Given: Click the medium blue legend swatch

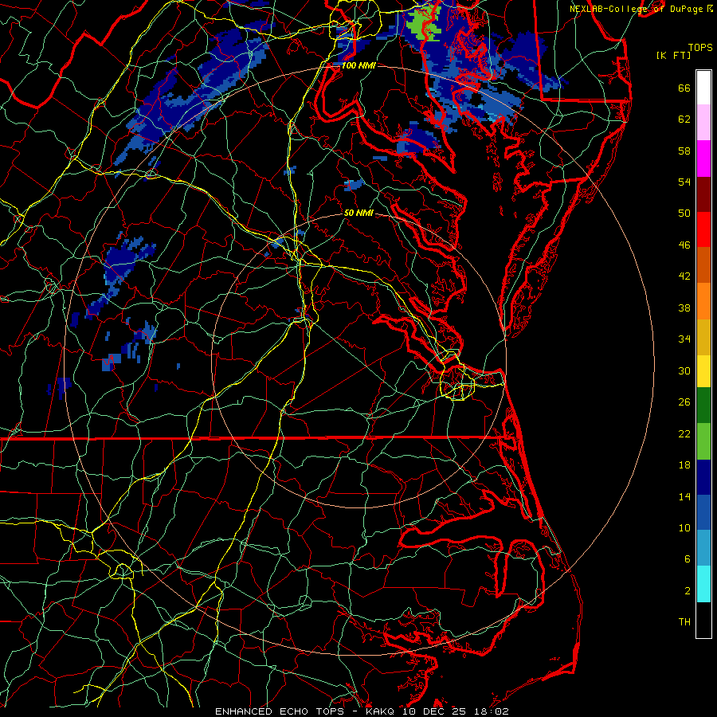Looking at the screenshot, I should click(x=703, y=512).
